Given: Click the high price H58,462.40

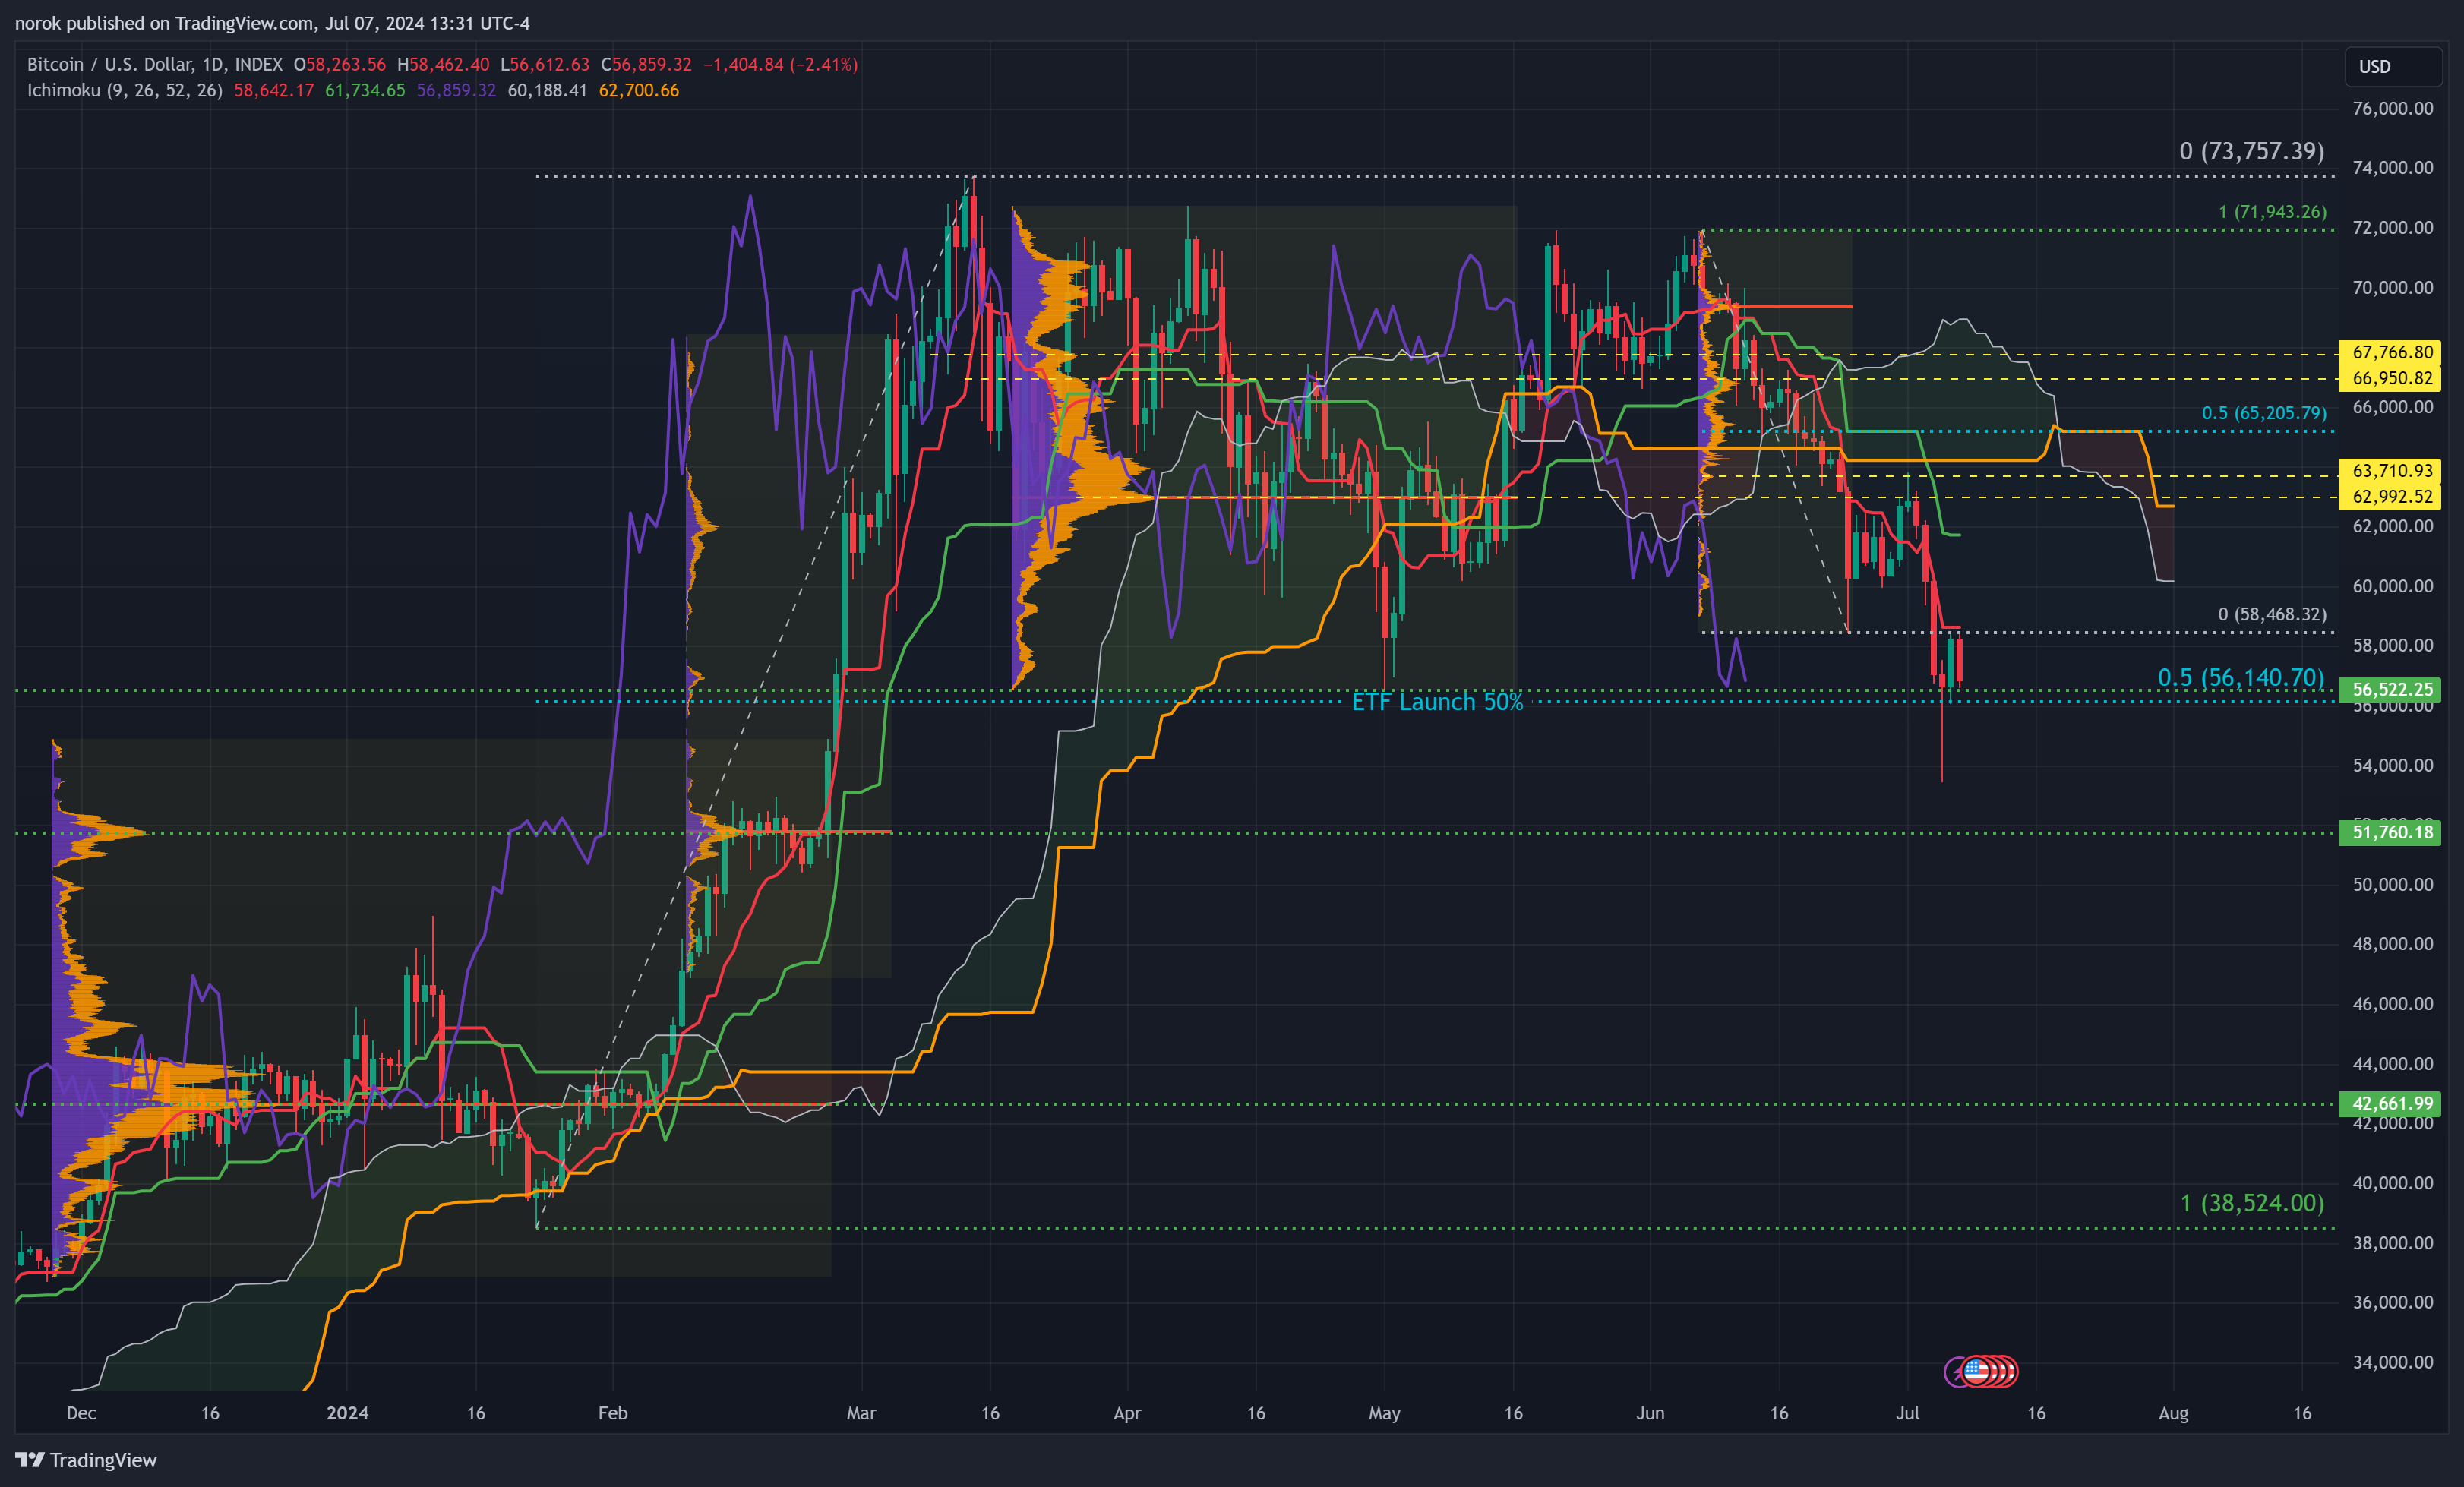Looking at the screenshot, I should click(x=443, y=64).
